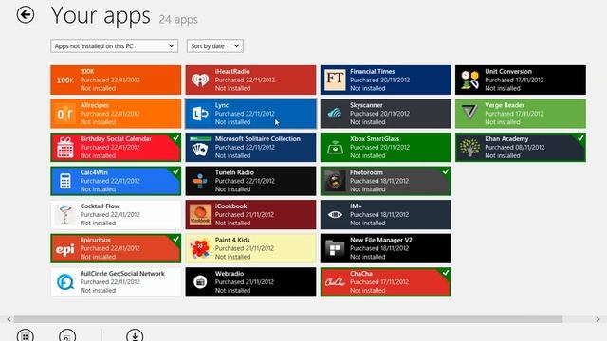
Task: Click the iCookbook app icon
Action: tap(200, 215)
